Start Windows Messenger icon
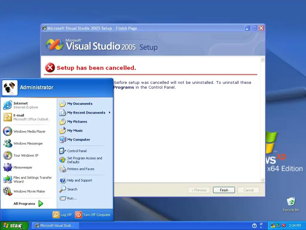 7,143
